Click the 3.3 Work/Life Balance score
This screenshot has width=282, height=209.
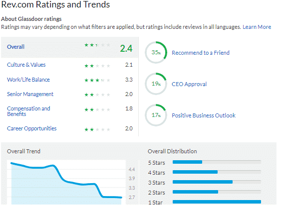pyautogui.click(x=129, y=80)
